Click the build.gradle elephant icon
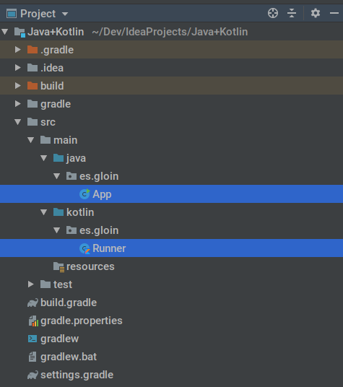 pyautogui.click(x=32, y=303)
